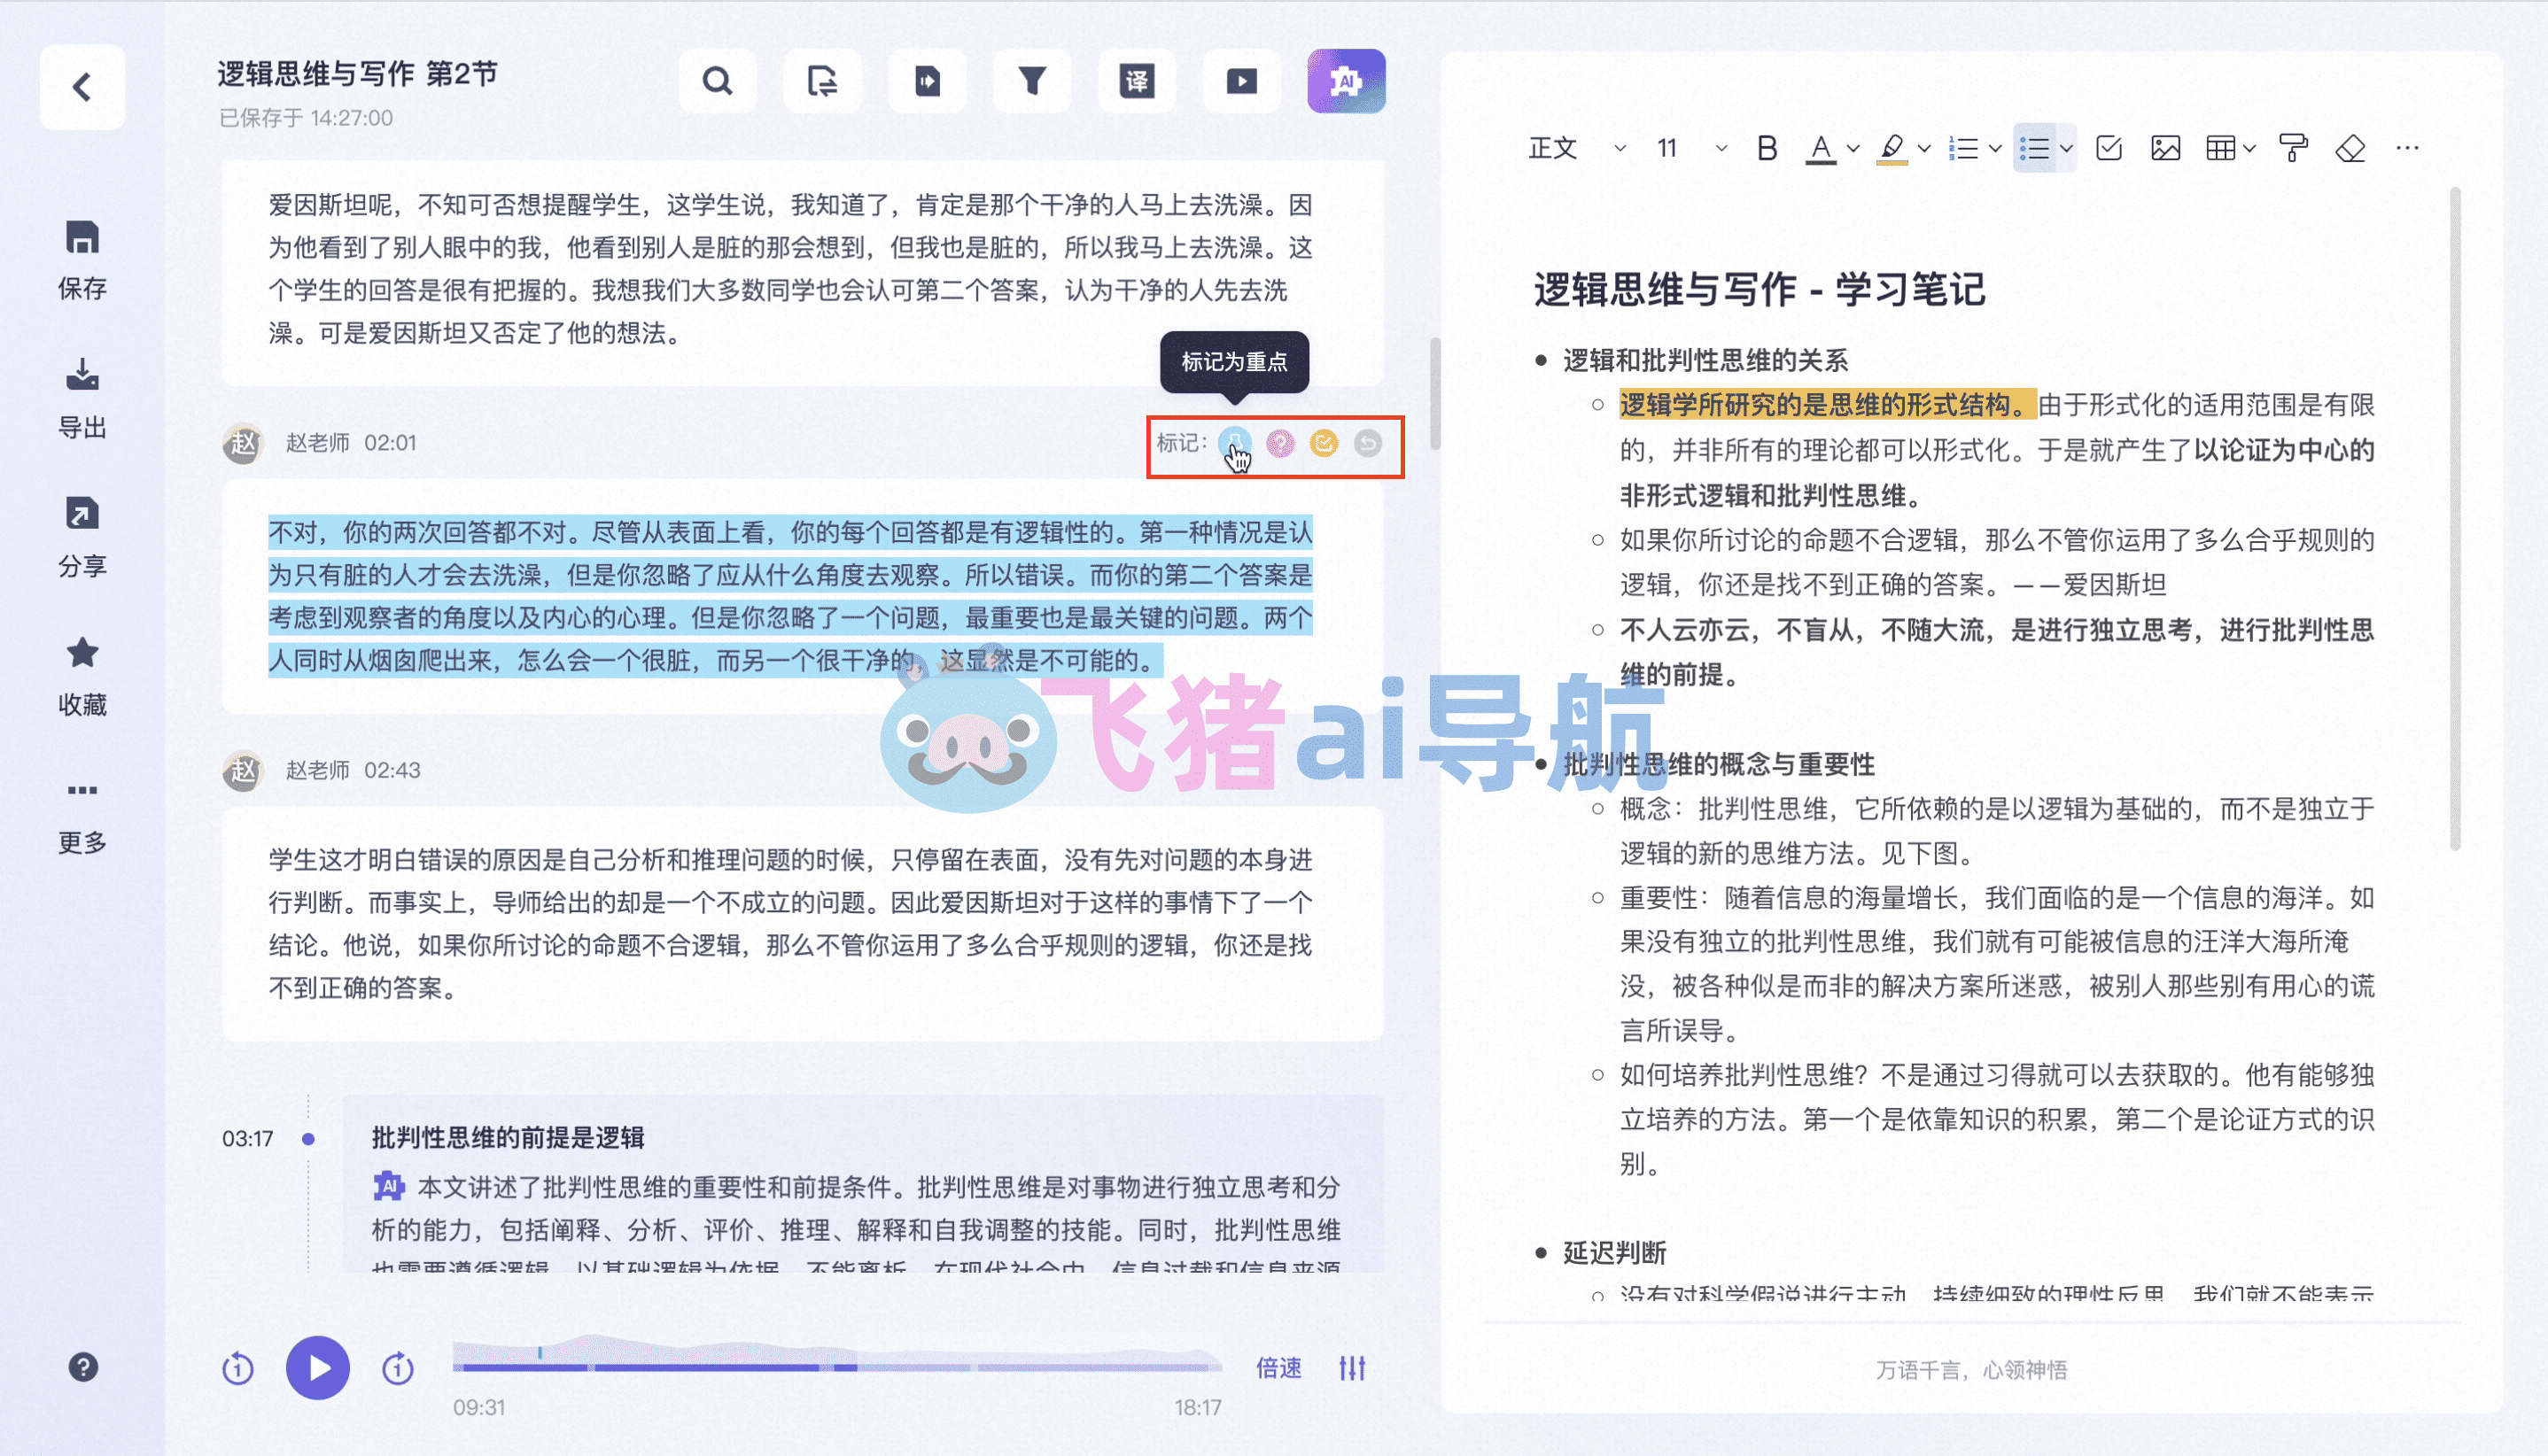The width and height of the screenshot is (2548, 1456).
Task: Click the 分享 share icon in sidebar
Action: coord(82,513)
